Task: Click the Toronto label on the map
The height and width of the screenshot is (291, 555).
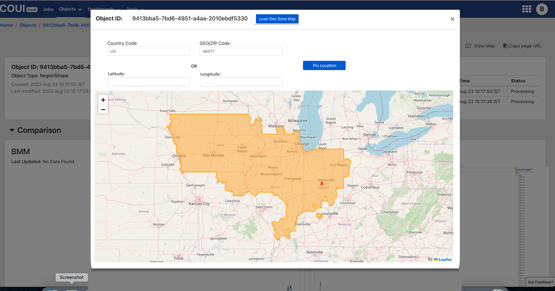Action: coord(424,108)
